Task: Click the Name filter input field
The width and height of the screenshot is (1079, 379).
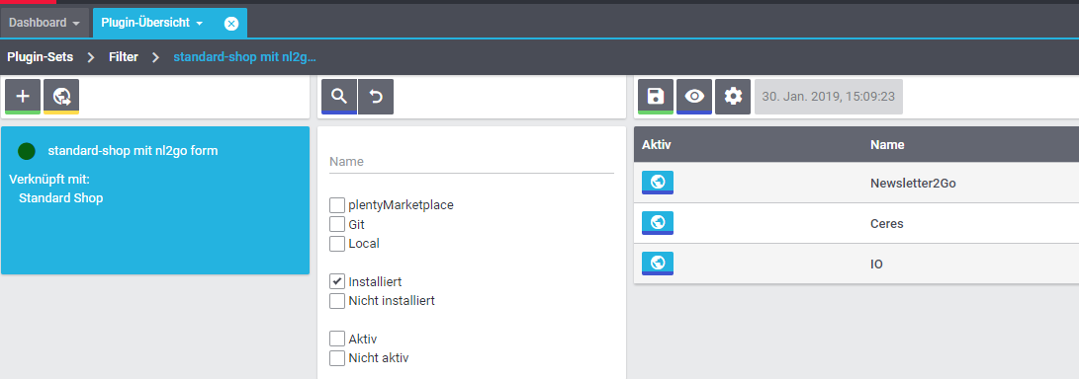Action: click(472, 162)
